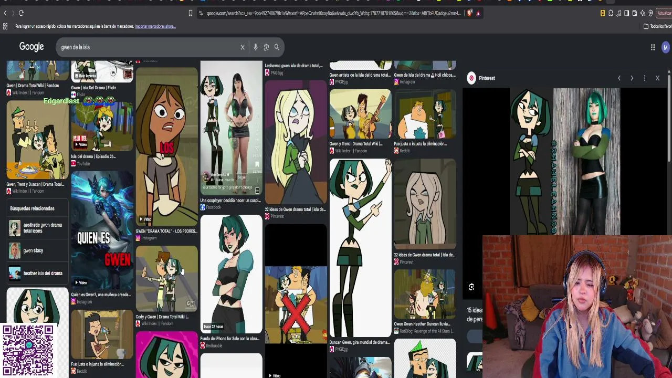Reload the current Google page
The height and width of the screenshot is (378, 672).
(x=21, y=13)
